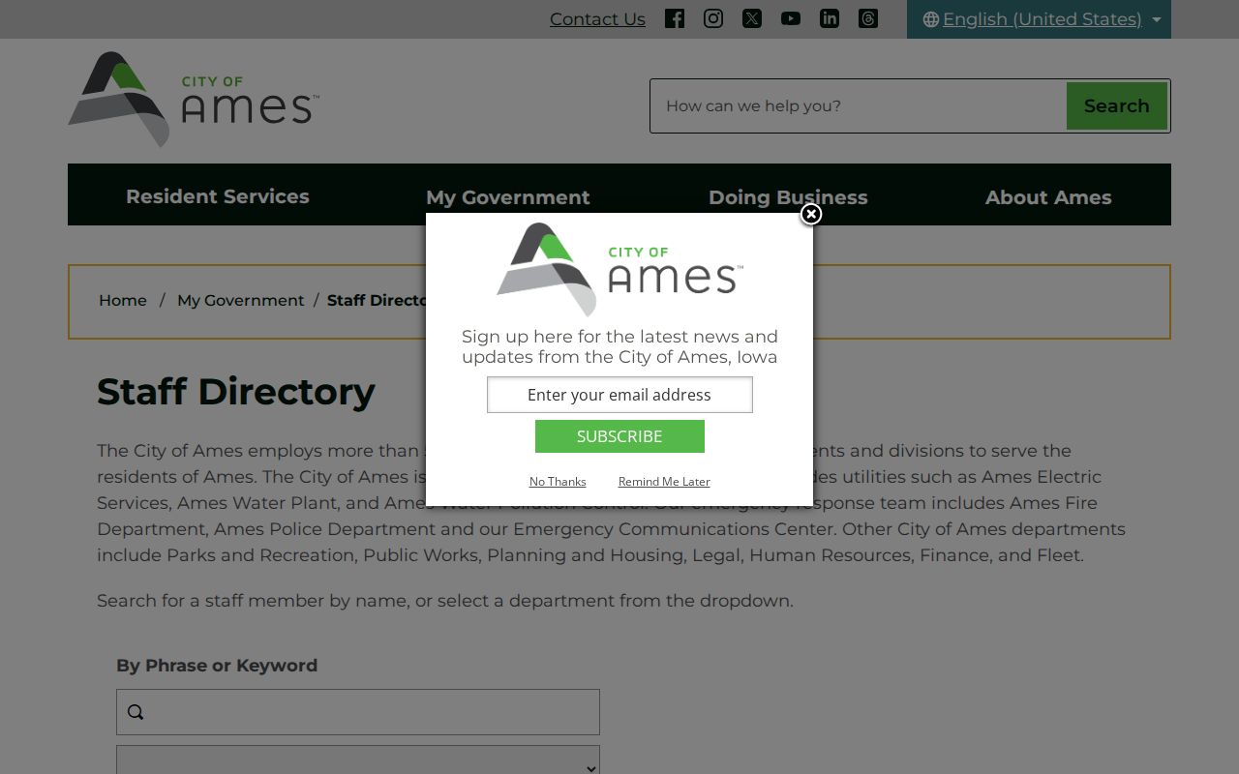Click the 'By Phrase or Keyword' label

[217, 666]
